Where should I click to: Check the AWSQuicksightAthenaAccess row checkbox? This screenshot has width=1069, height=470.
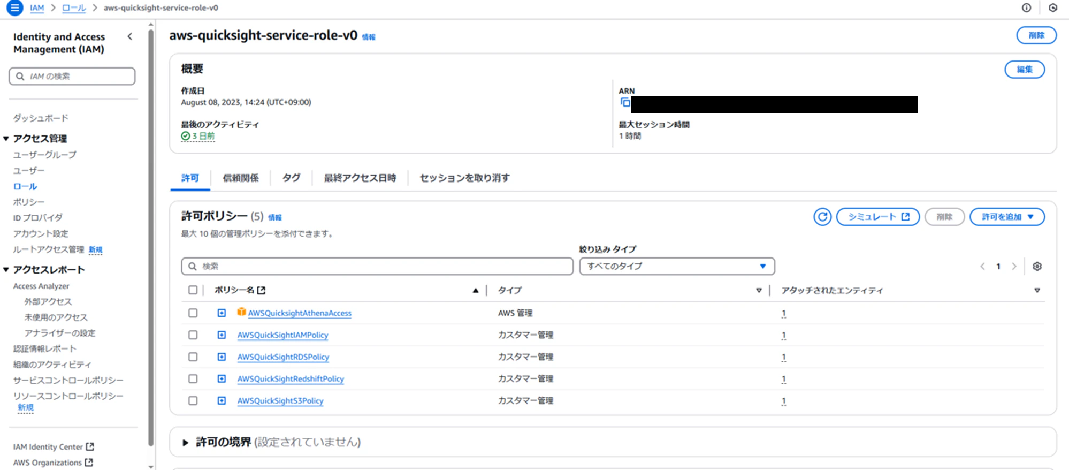[193, 313]
